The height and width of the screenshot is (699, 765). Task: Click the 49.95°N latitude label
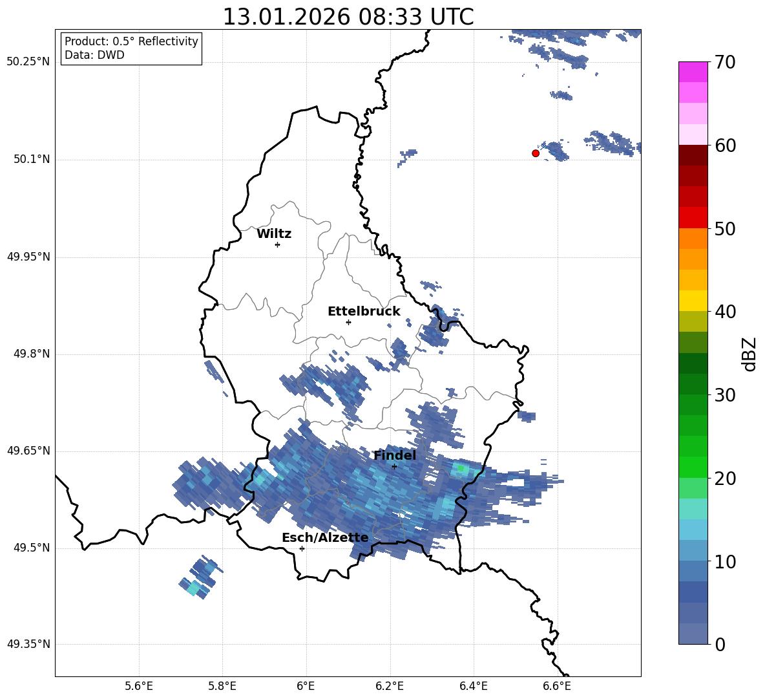28,257
